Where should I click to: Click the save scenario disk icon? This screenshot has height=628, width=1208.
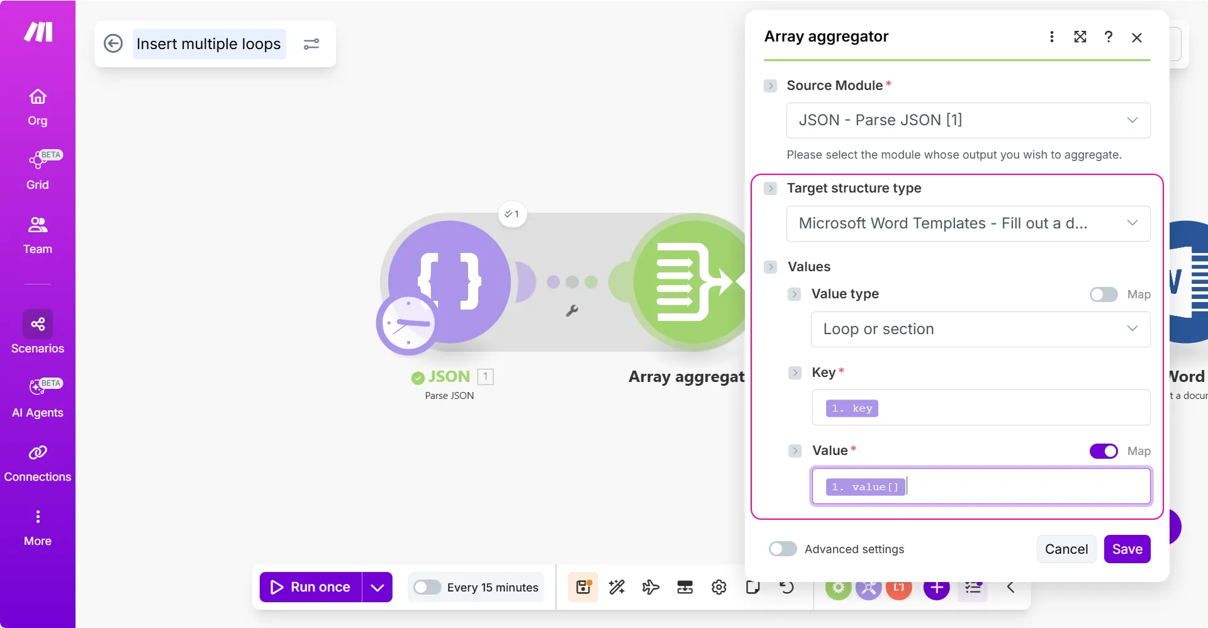(x=583, y=587)
